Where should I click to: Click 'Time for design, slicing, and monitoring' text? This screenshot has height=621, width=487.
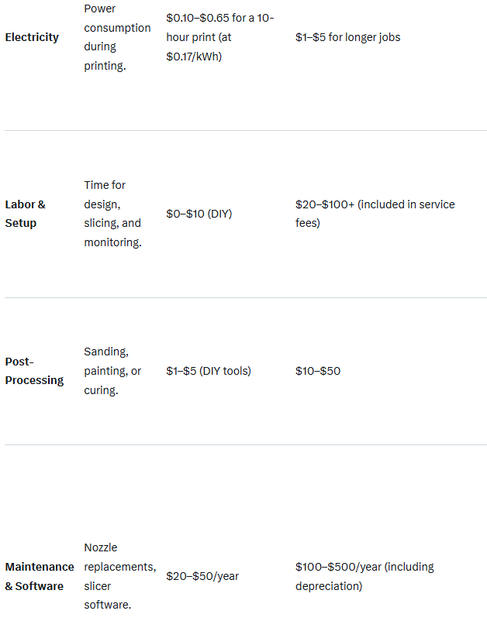coord(112,214)
